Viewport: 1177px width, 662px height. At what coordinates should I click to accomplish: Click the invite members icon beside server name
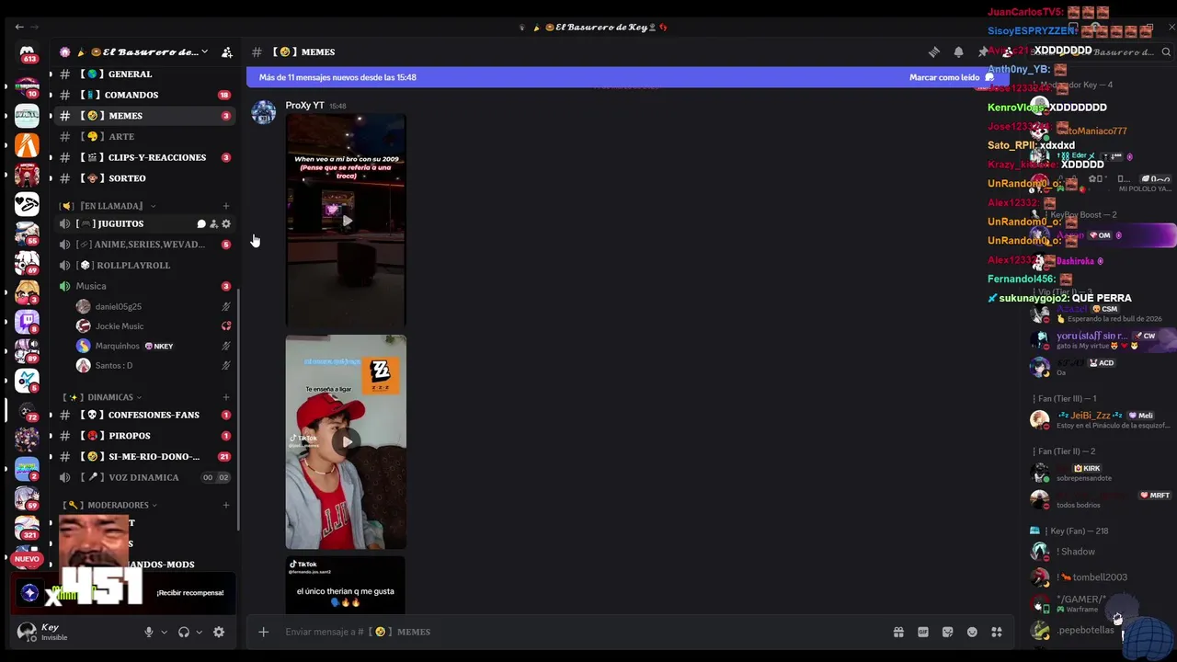227,52
